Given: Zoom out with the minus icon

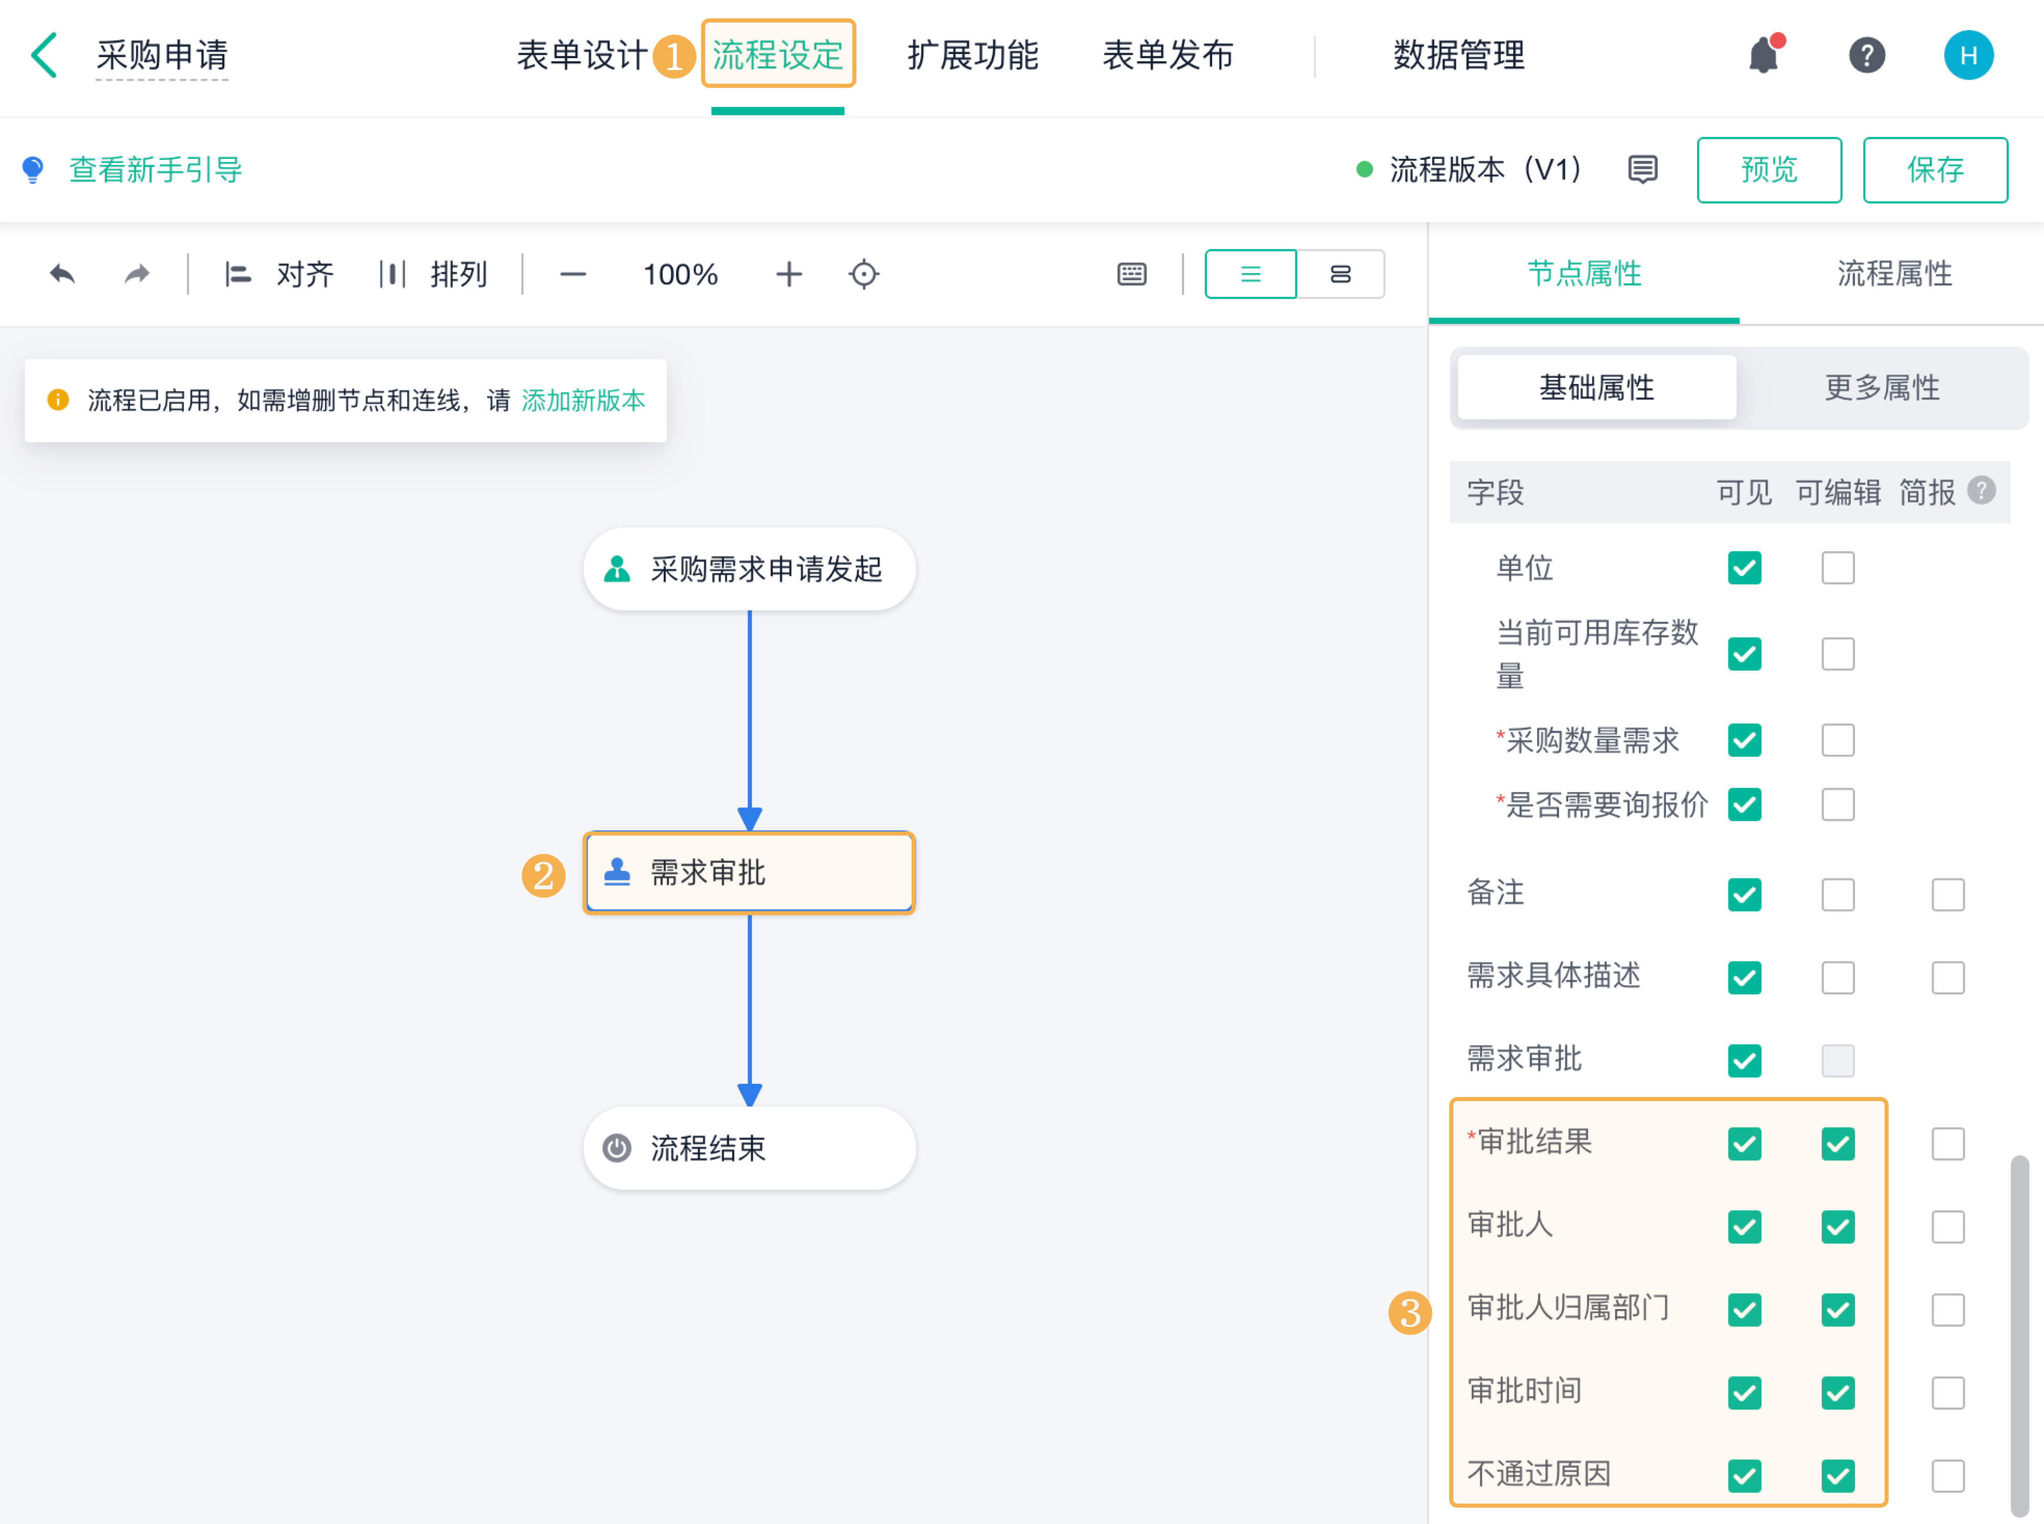Looking at the screenshot, I should point(572,274).
